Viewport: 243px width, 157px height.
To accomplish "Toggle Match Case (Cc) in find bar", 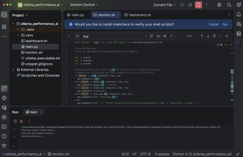I will pyautogui.click(x=158, y=36).
